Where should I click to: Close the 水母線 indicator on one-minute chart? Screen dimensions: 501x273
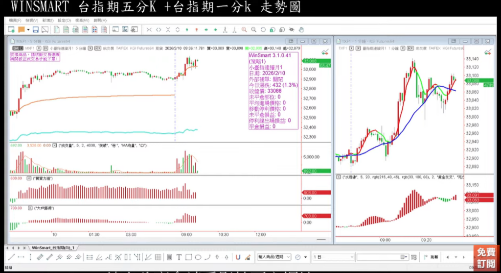[x=338, y=176]
